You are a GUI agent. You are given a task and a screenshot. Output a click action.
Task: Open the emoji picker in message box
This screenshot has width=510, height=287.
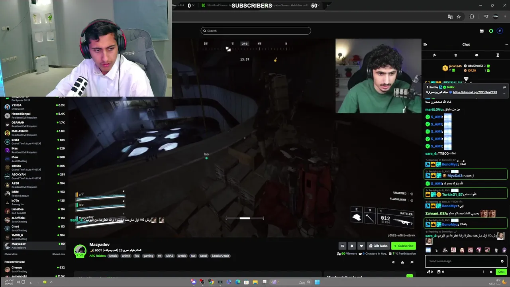click(502, 261)
